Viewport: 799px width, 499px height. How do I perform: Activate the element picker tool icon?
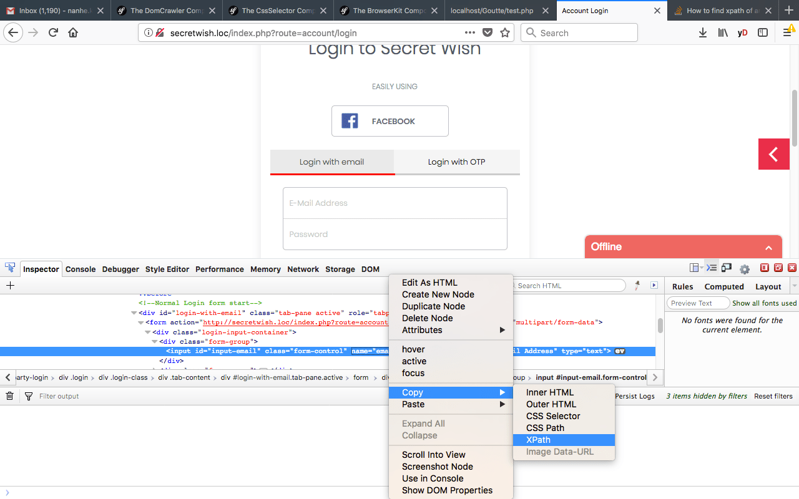[10, 268]
